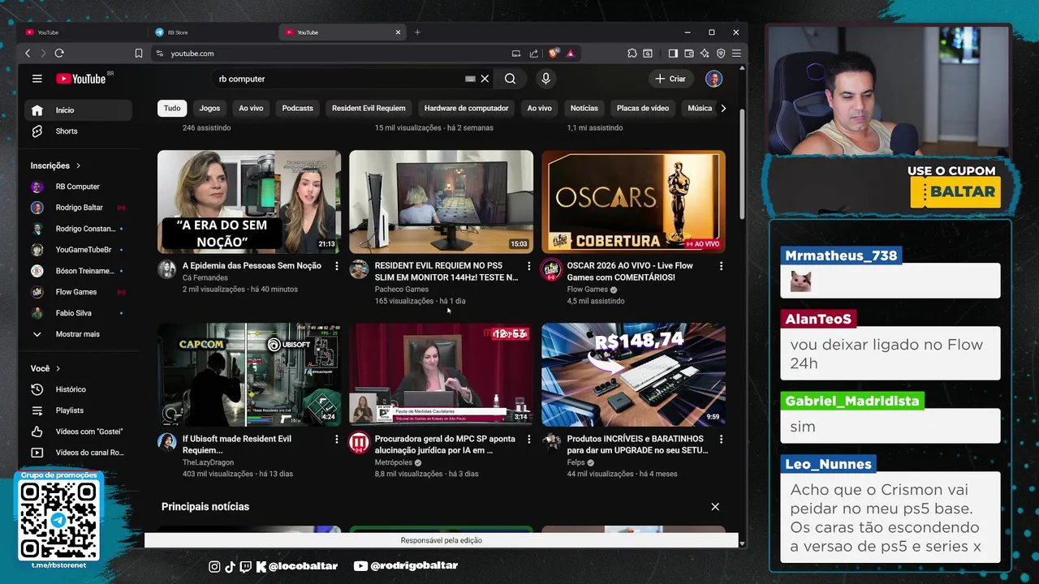Open the Brave VPN shield icon

coord(721,54)
